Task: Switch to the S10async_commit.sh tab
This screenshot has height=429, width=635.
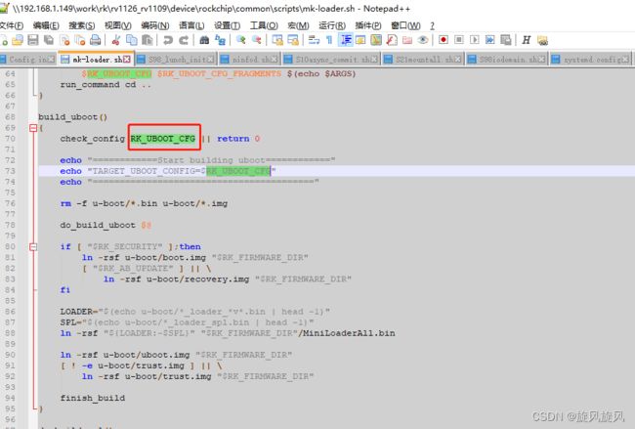Action: (331, 60)
